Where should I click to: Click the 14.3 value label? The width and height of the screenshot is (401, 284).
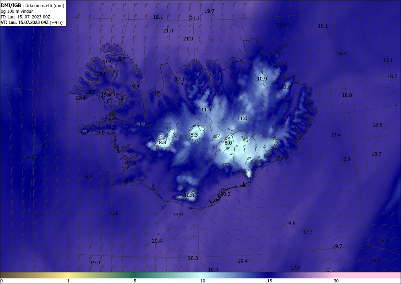[x=111, y=127]
